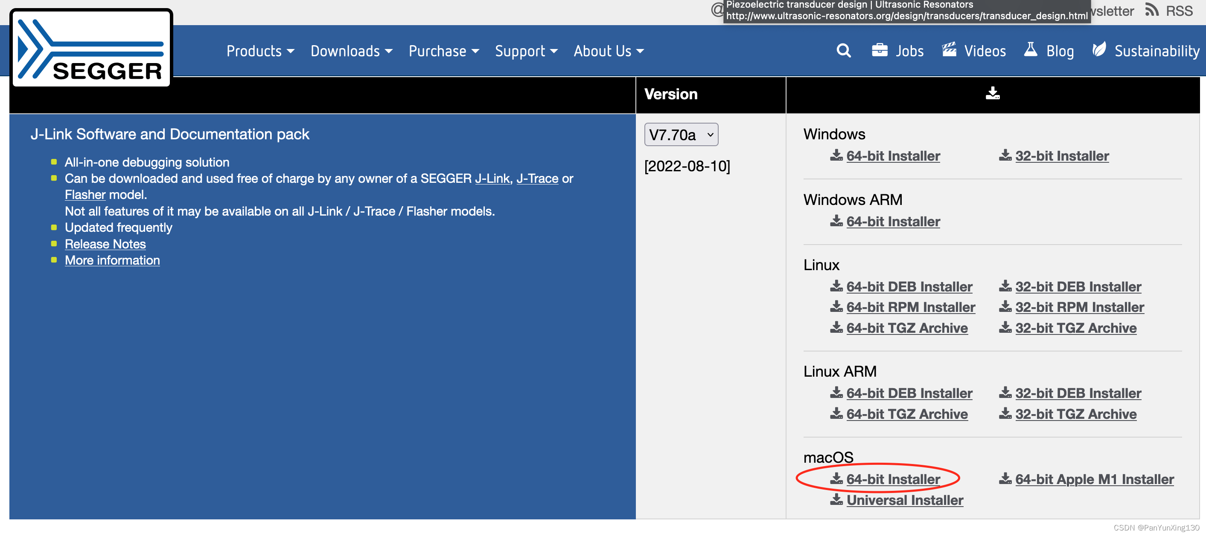
Task: Open the Jobs briefcase icon
Action: [880, 49]
